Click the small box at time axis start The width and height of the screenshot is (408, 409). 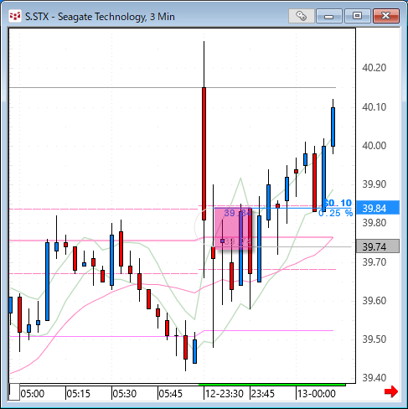click(x=14, y=391)
